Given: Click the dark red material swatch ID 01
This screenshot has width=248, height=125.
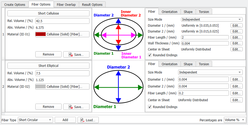Looking at the screenshot, I should click(x=41, y=34).
